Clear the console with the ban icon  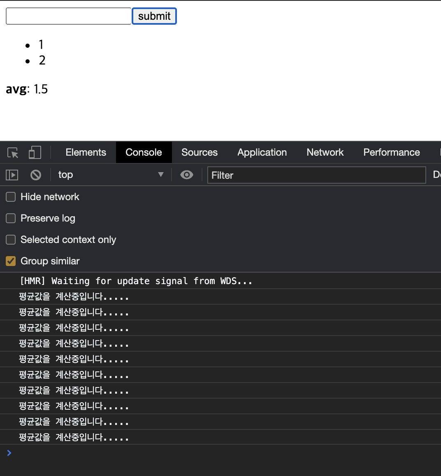[x=36, y=175]
